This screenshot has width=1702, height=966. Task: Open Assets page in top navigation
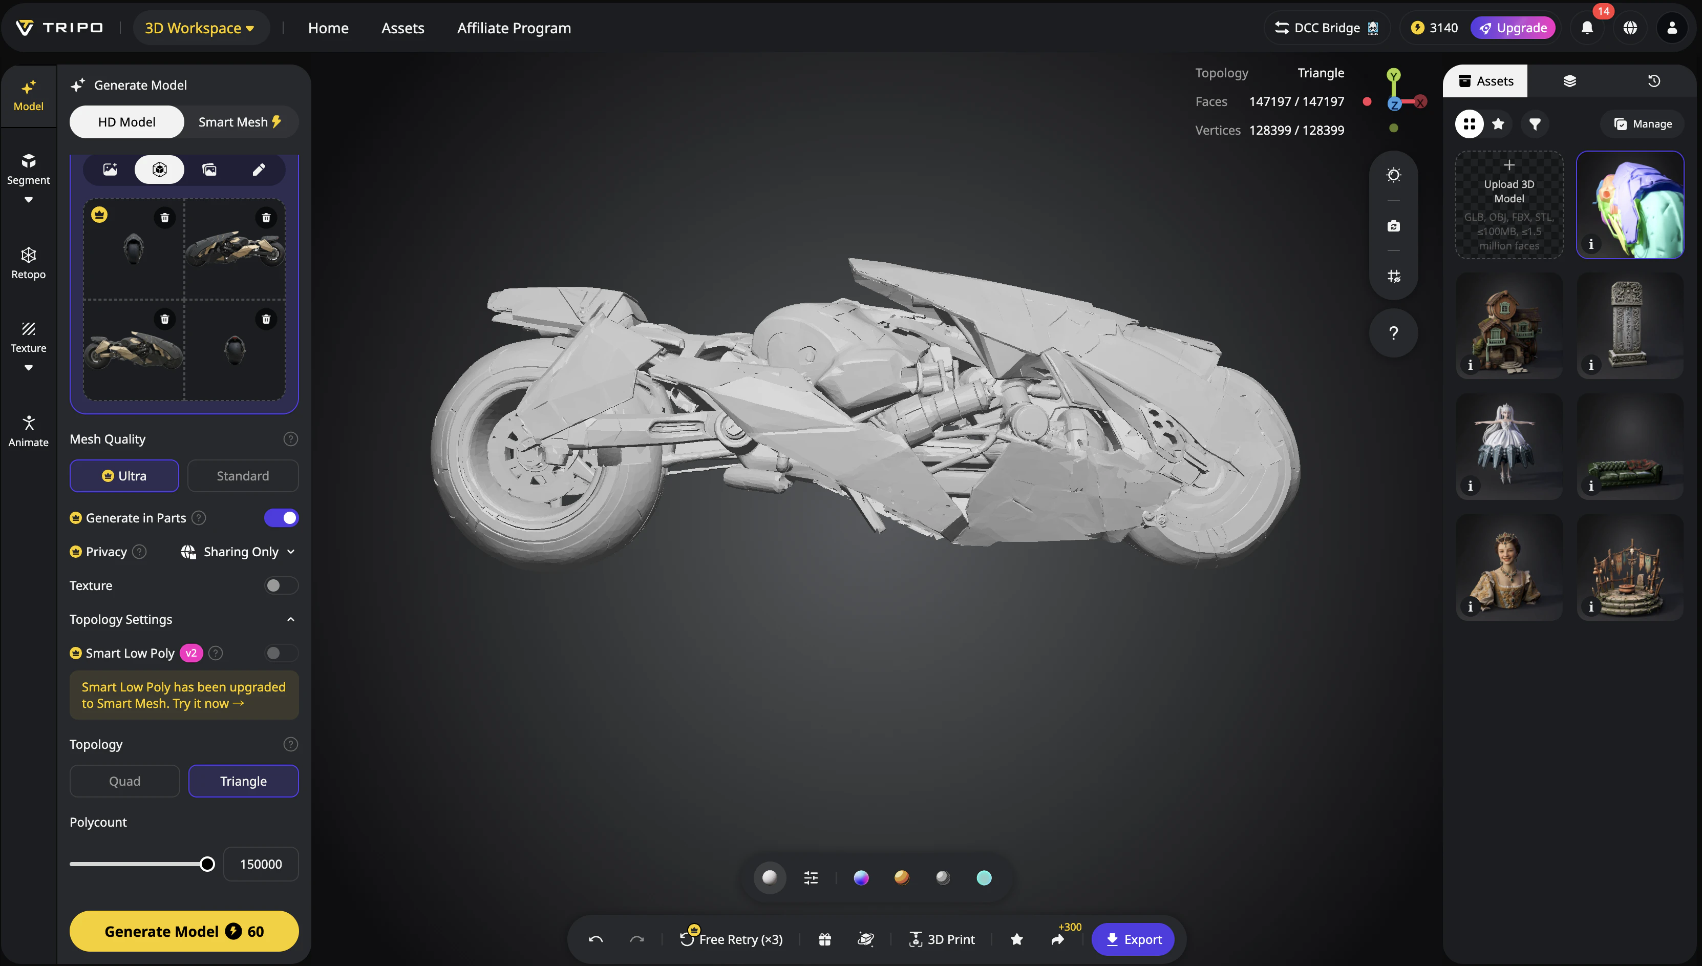point(402,28)
